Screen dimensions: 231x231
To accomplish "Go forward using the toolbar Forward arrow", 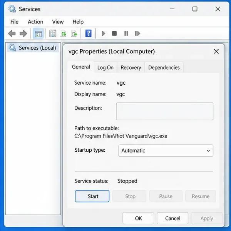I will [23, 33].
